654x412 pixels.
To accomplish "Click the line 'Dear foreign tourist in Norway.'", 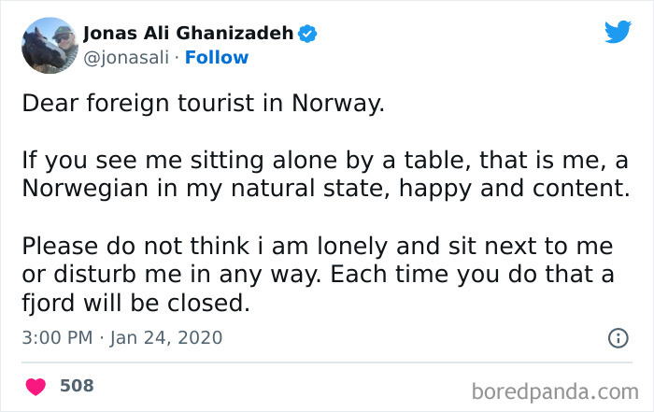I will pos(203,104).
